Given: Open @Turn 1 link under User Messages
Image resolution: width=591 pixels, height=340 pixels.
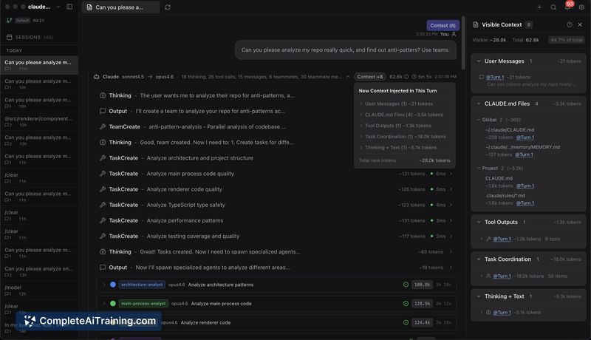Looking at the screenshot, I should pos(495,77).
